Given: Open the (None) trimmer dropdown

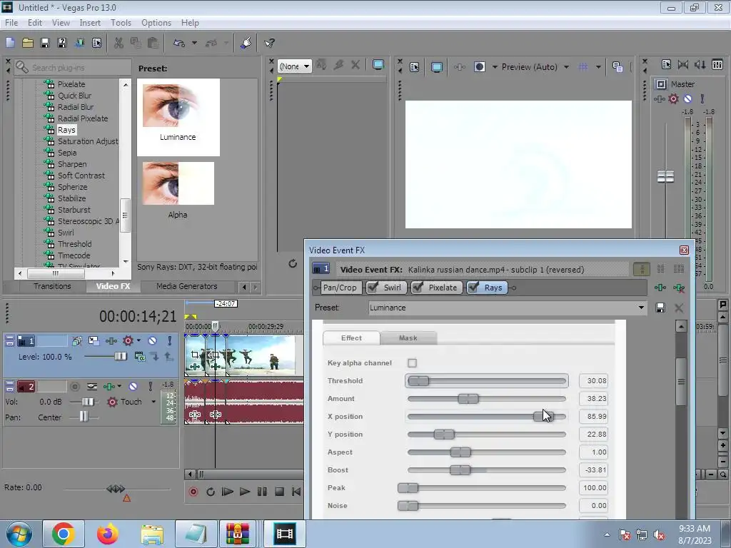Looking at the screenshot, I should [x=306, y=66].
